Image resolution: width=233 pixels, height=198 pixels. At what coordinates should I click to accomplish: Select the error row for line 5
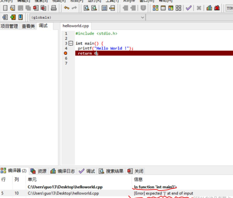tap(116, 193)
